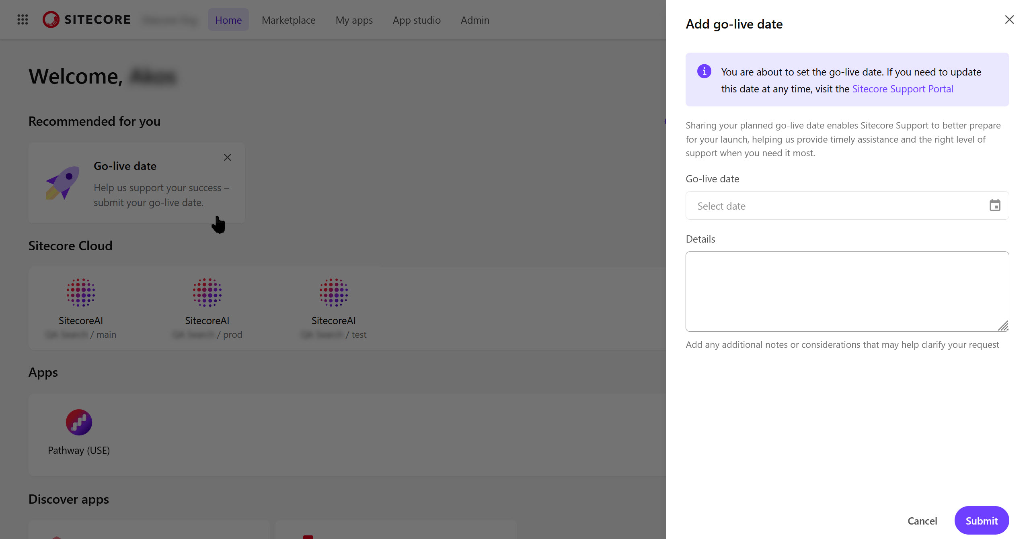This screenshot has height=539, width=1029.
Task: Cancel adding the go-live date
Action: pos(922,521)
